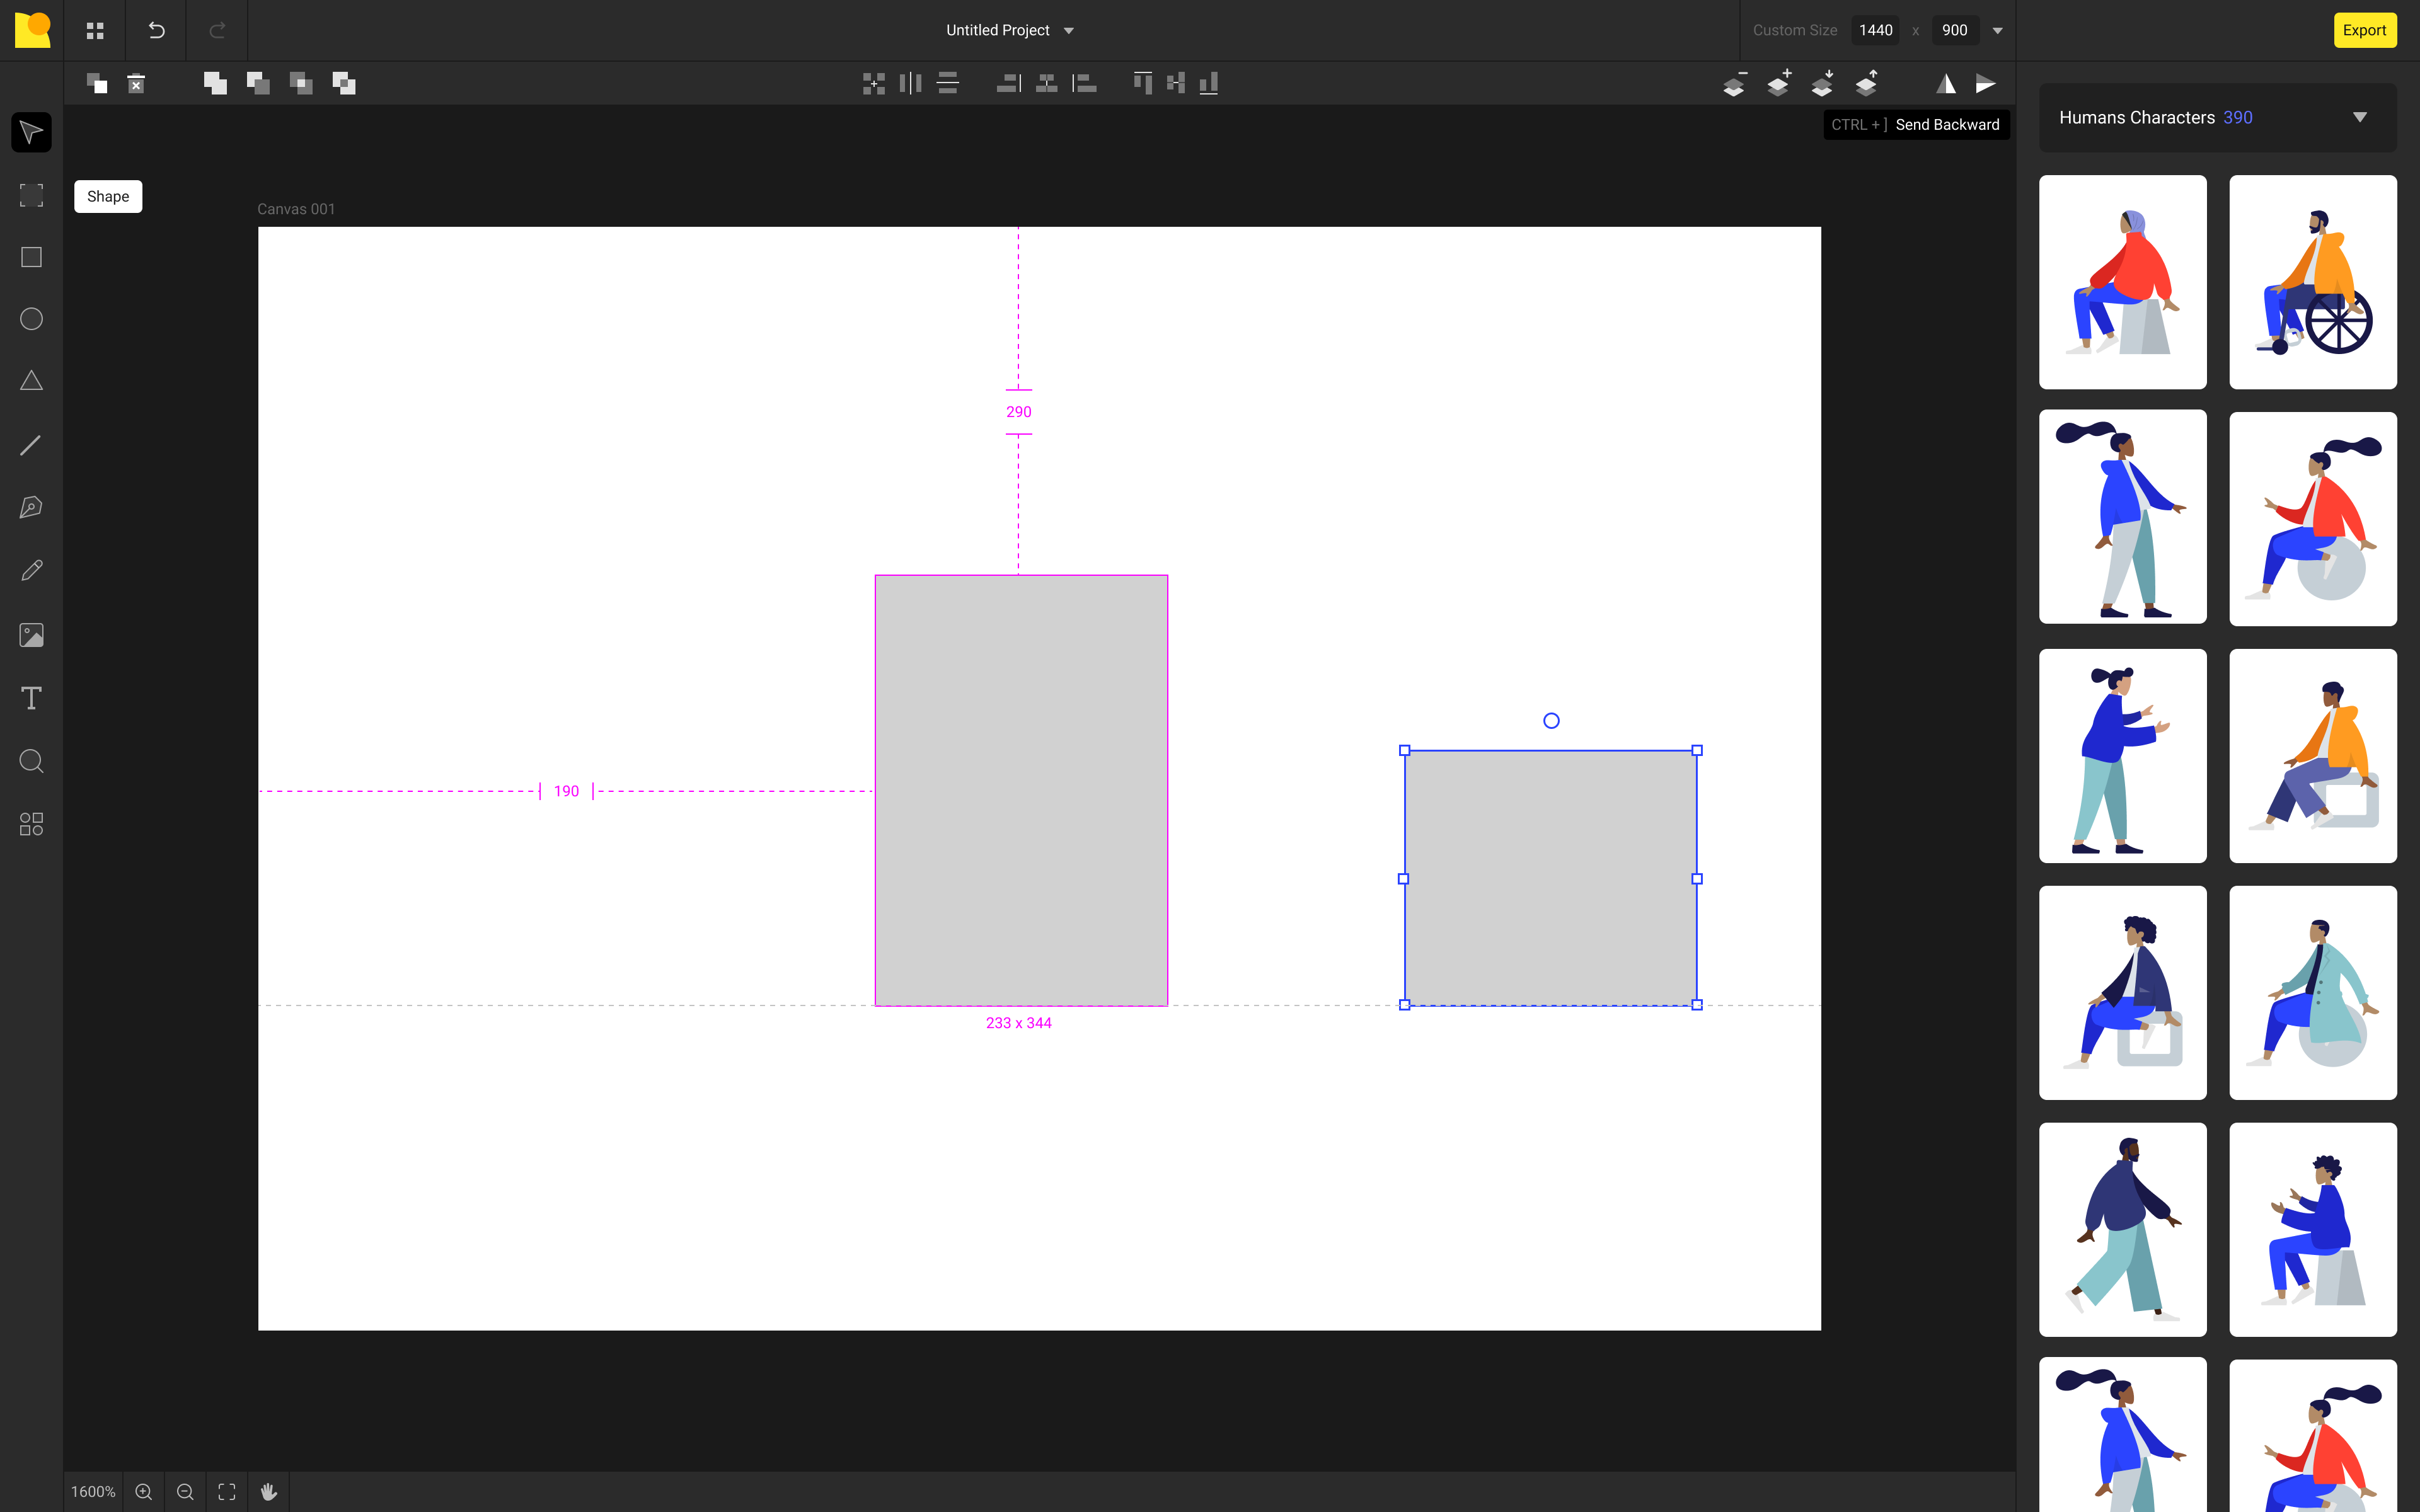This screenshot has height=1512, width=2420.
Task: Open the components/assets grid tool
Action: pos(31,824)
